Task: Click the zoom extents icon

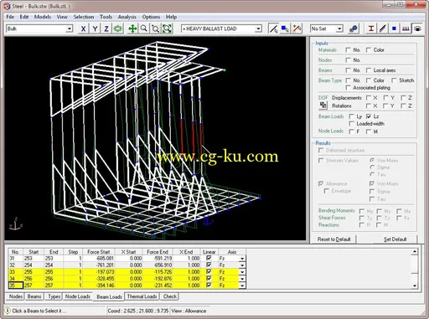Action: click(167, 28)
